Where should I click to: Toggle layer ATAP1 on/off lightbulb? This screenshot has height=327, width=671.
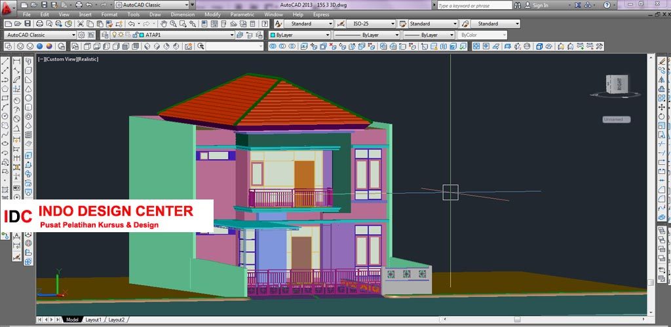[115, 35]
